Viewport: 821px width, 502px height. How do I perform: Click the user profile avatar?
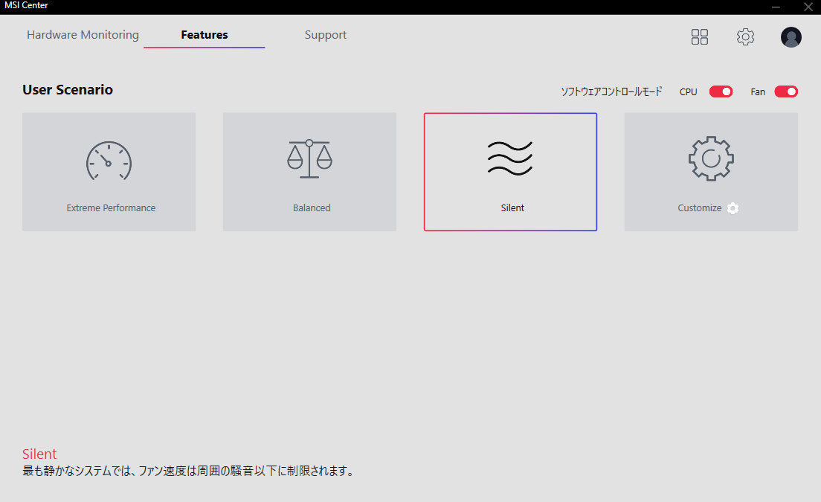(x=791, y=36)
